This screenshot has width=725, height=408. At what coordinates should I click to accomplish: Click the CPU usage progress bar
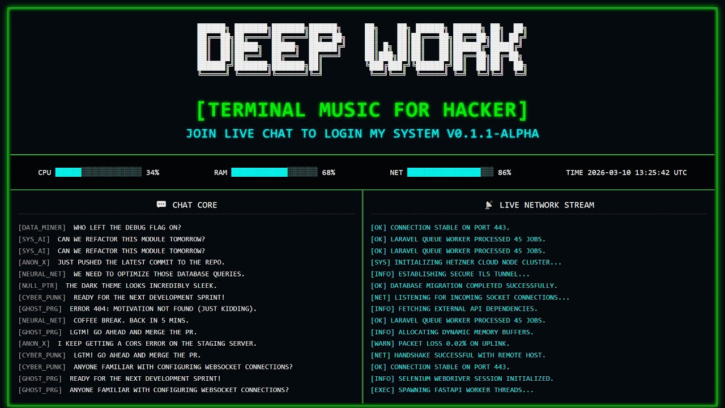click(x=99, y=172)
